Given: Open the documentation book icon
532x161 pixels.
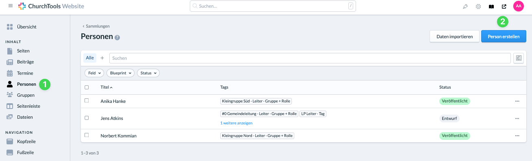Looking at the screenshot, I should coord(491,7).
